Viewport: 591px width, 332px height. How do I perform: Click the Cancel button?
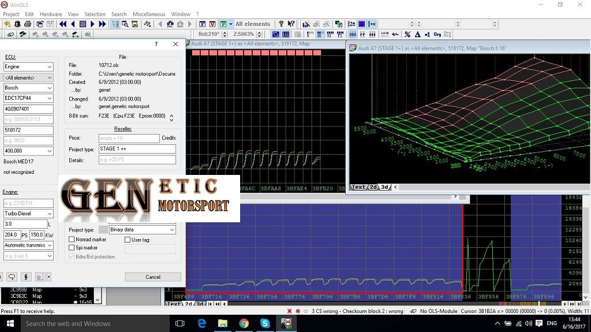(153, 277)
